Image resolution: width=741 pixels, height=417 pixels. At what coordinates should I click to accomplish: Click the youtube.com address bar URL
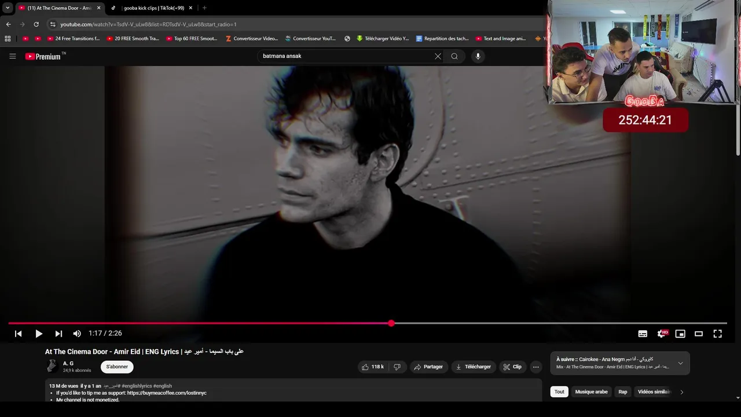148,24
